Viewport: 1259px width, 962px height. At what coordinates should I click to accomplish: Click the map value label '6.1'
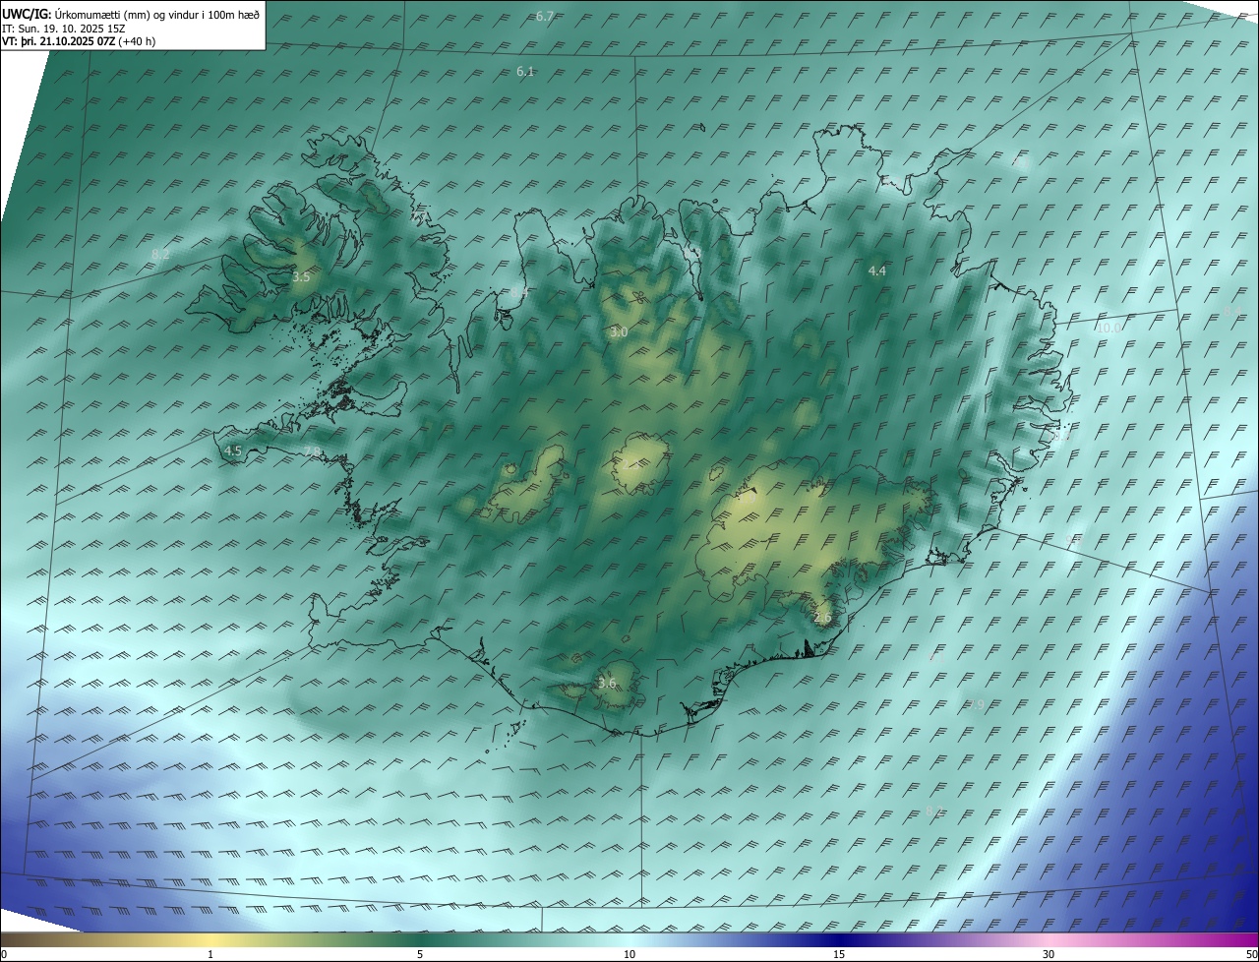[x=525, y=72]
